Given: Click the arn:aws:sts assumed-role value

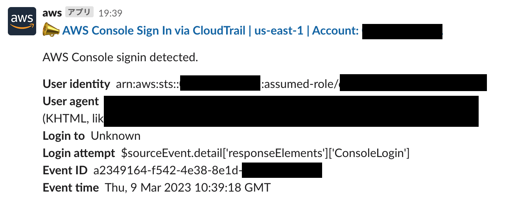Looking at the screenshot, I should [x=301, y=83].
